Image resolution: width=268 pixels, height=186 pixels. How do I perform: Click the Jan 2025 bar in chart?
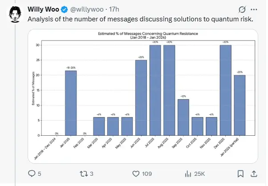(x=71, y=102)
